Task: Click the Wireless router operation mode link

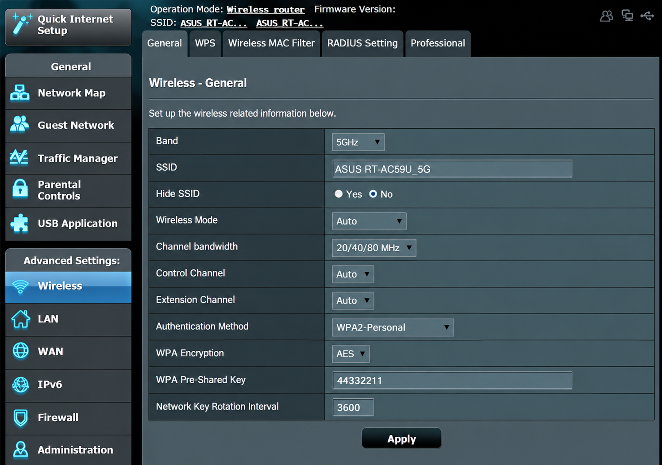Action: click(266, 10)
